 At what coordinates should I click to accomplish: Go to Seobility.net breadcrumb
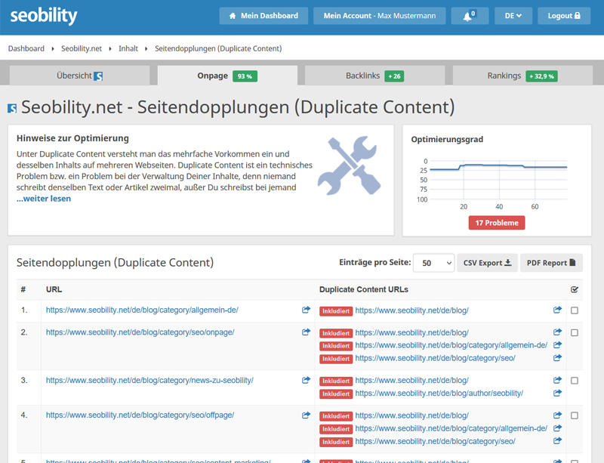point(82,48)
